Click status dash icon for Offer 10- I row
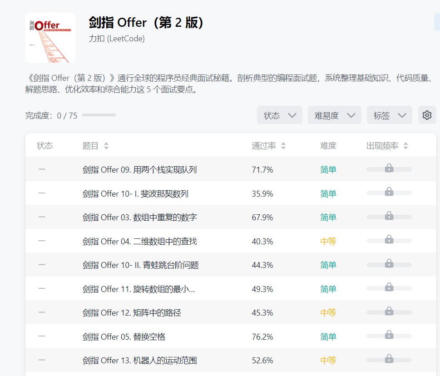 42,193
